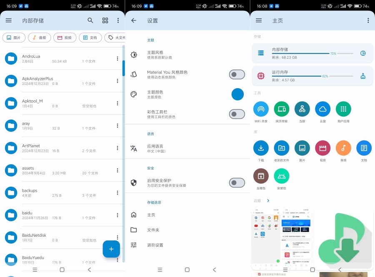This screenshot has height=277, width=375.
Task: Pick a new 主题颜色 theme color
Action: pos(237,94)
